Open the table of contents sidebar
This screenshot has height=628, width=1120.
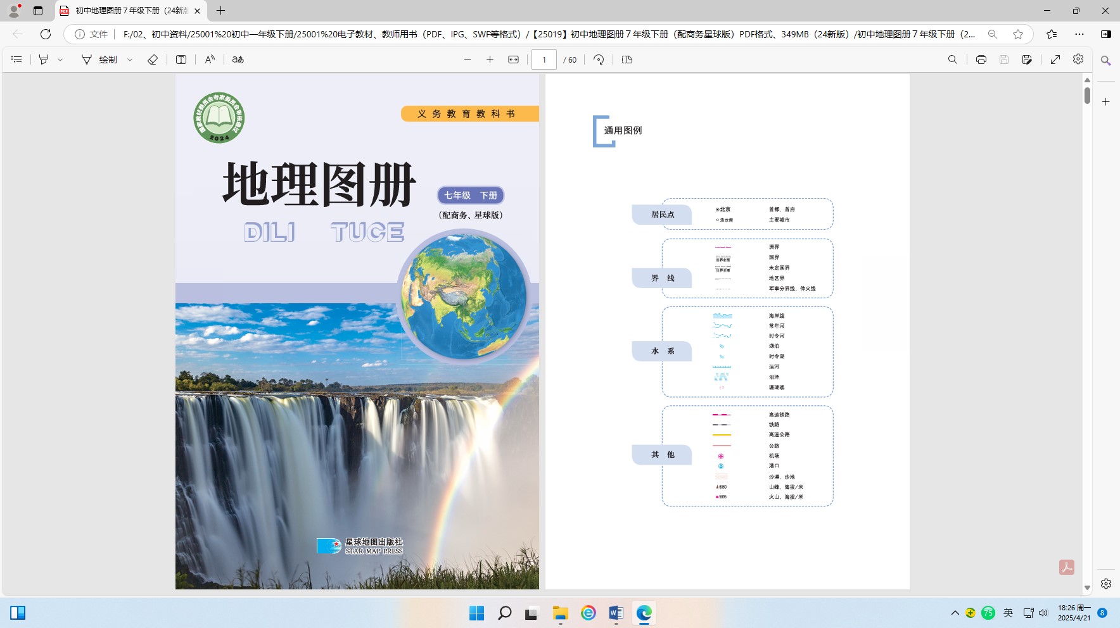17,60
